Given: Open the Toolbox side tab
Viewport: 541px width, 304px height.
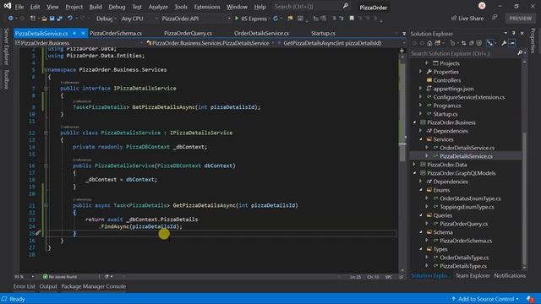Looking at the screenshot, I should tap(6, 79).
